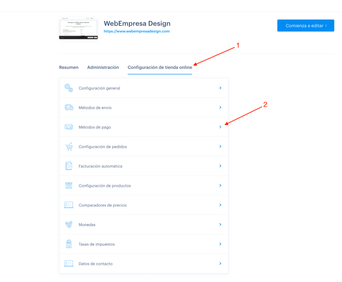Click the gears icon for Configuración general
The width and height of the screenshot is (342, 282).
[69, 88]
